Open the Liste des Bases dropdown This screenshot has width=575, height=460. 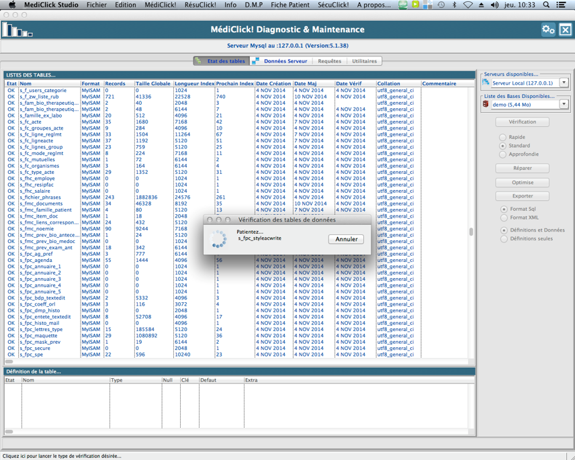[x=564, y=104]
